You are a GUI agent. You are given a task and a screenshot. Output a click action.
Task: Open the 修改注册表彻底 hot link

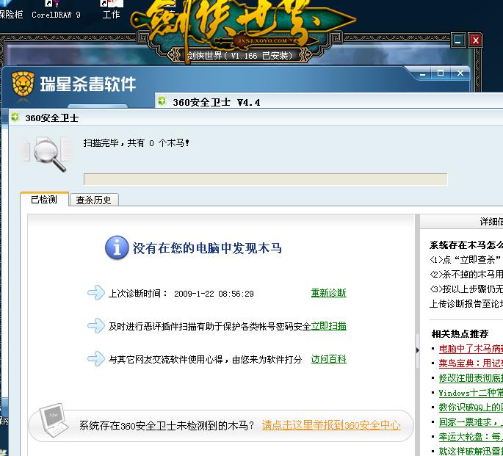[471, 378]
